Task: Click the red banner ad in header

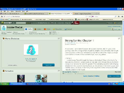Action: tap(75, 23)
